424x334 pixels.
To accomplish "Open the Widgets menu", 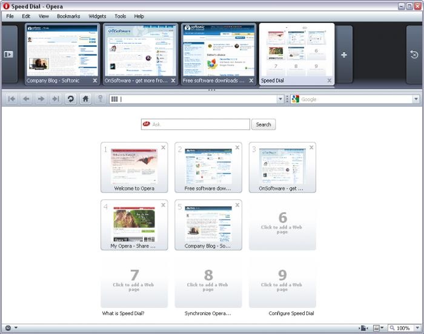I will [98, 16].
